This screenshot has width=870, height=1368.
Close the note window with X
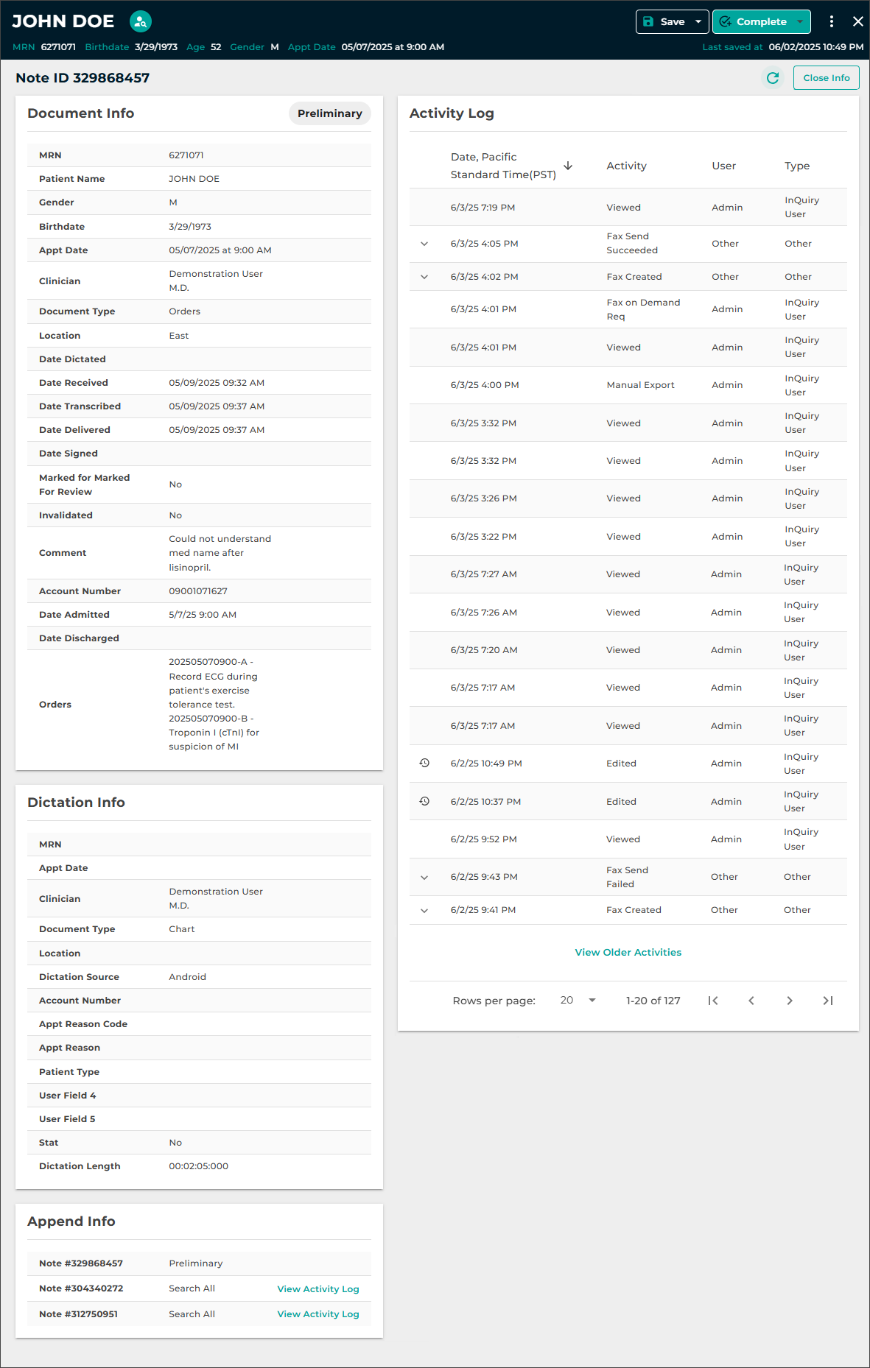(857, 21)
